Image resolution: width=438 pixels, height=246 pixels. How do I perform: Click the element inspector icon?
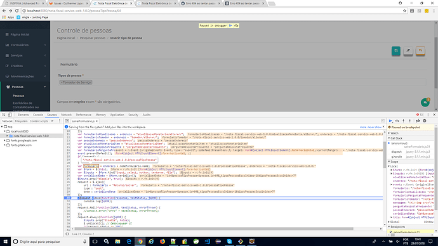coord(4,115)
